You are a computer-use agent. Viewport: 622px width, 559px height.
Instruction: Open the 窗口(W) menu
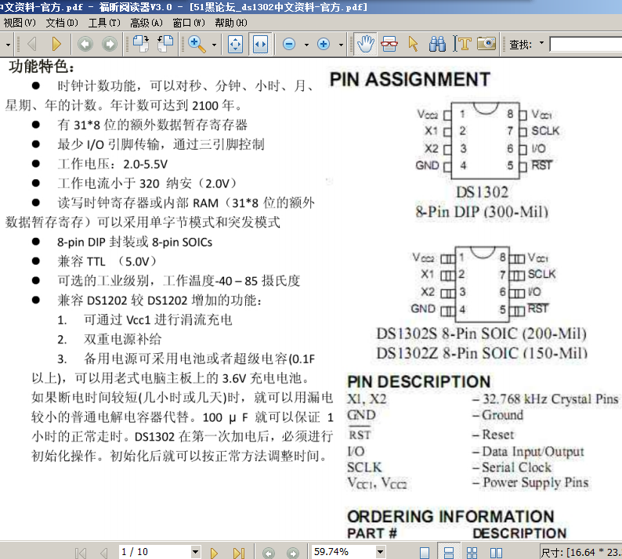[x=189, y=23]
